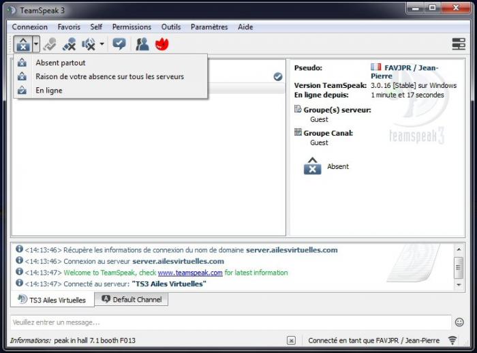Viewport: 477px width, 353px height.
Task: Toggle the mute speakers toolbar icon
Action: (88, 44)
